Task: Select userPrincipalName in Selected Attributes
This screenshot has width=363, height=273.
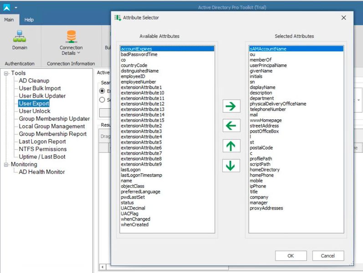Action: [268, 65]
